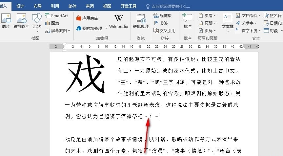This screenshot has width=283, height=156.
Task: Click the large drop cap 戏 character
Action: tap(86, 74)
